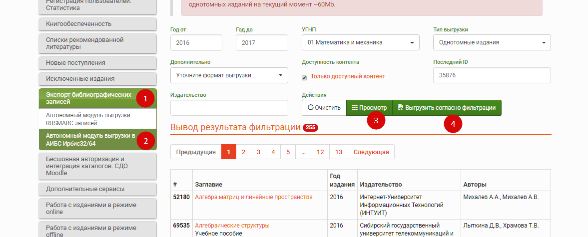Open the Дополнительно format dropdown
The height and width of the screenshot is (237, 588).
[x=229, y=76]
